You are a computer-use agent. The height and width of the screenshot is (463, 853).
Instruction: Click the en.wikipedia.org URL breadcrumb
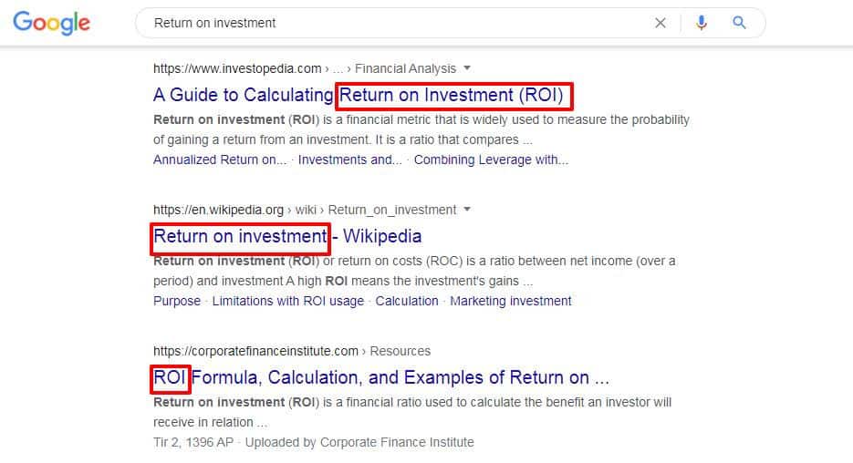pos(218,210)
